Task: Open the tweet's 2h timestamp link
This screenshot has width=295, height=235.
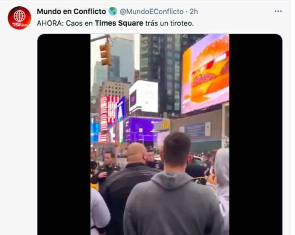Action: [x=193, y=12]
